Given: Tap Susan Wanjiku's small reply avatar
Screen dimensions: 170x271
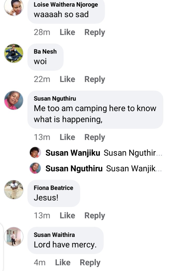Looking at the screenshot, I should [35, 153].
